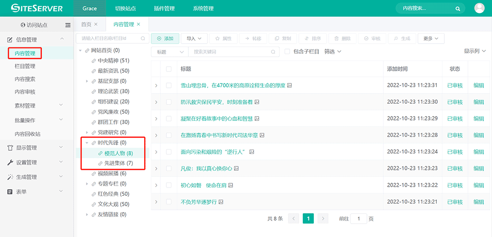Click the SiteServer logo

point(37,8)
